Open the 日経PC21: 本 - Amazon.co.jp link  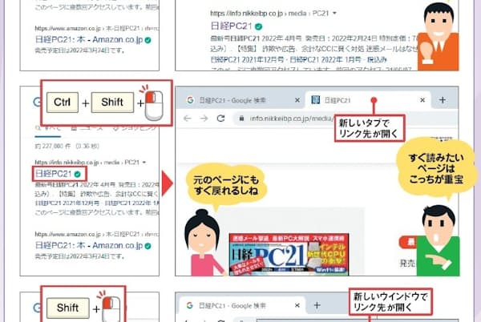(x=89, y=245)
